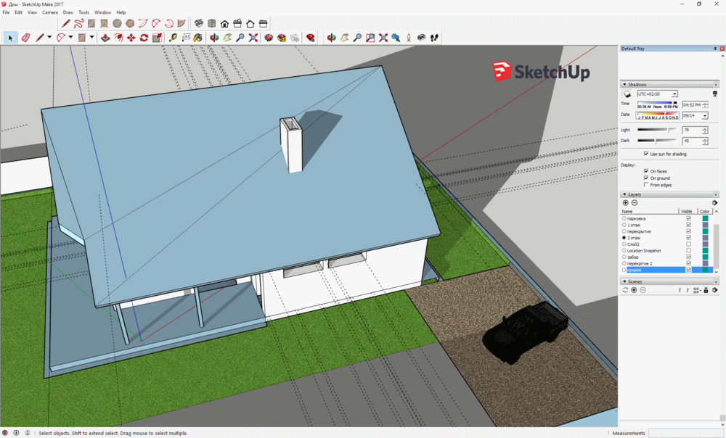This screenshot has width=726, height=438.
Task: Activate the Push/Pull tool
Action: click(x=105, y=38)
